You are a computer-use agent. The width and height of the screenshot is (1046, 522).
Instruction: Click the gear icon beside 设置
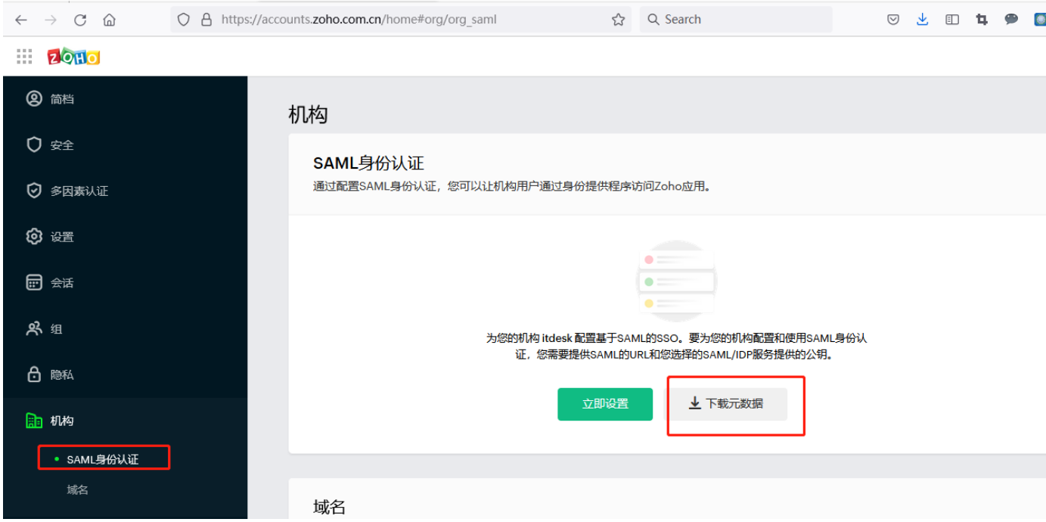tap(34, 236)
